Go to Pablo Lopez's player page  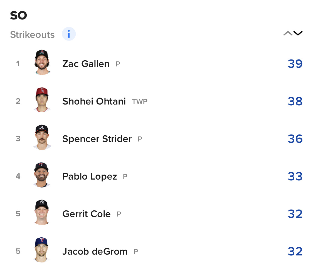tap(90, 176)
